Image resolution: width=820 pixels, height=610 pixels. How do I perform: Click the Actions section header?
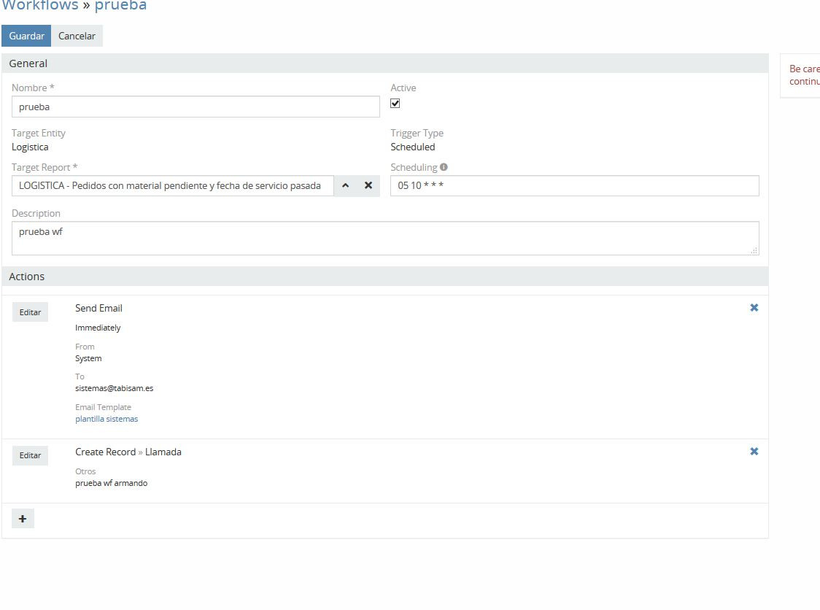click(26, 277)
